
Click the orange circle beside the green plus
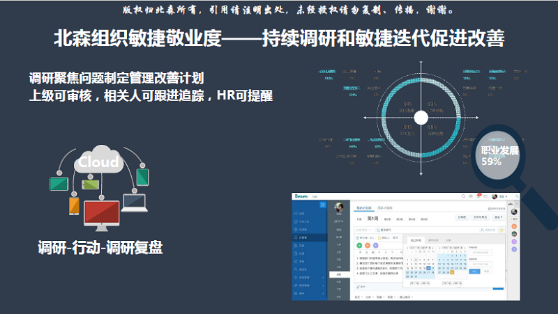(368, 246)
